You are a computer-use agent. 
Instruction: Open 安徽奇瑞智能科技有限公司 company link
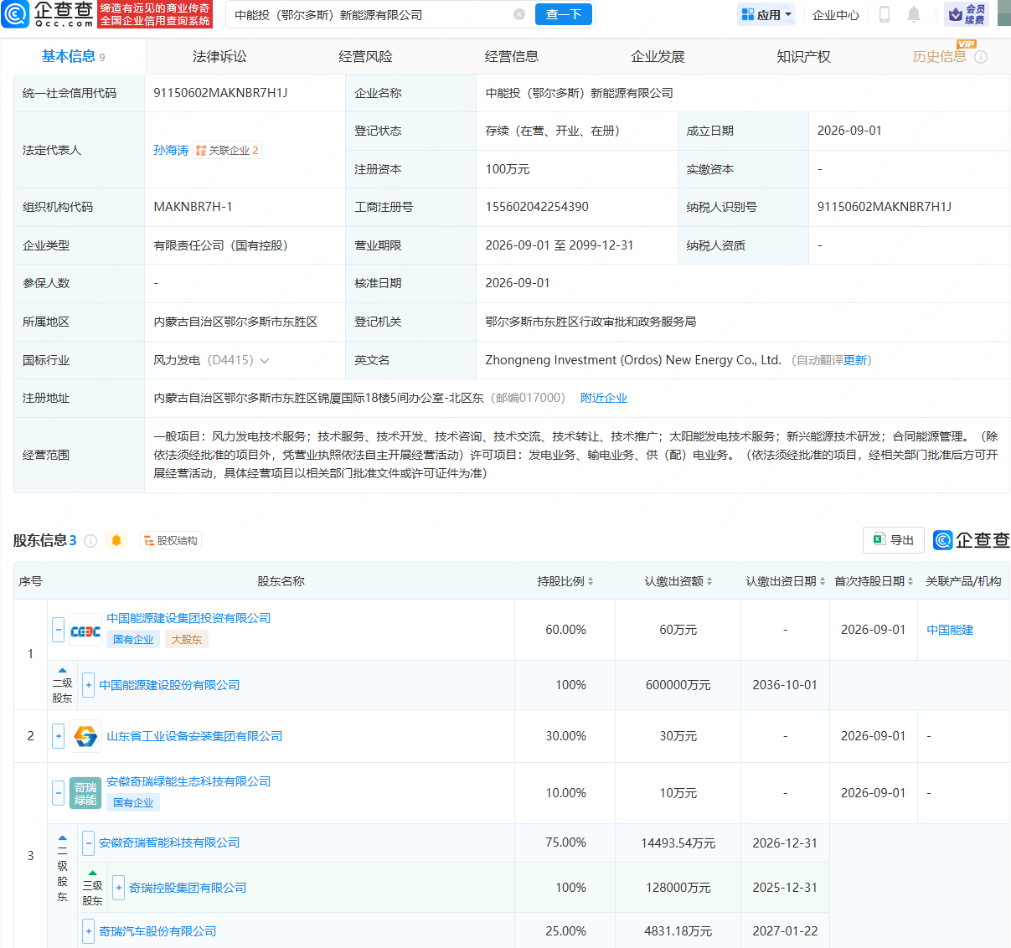pyautogui.click(x=169, y=842)
